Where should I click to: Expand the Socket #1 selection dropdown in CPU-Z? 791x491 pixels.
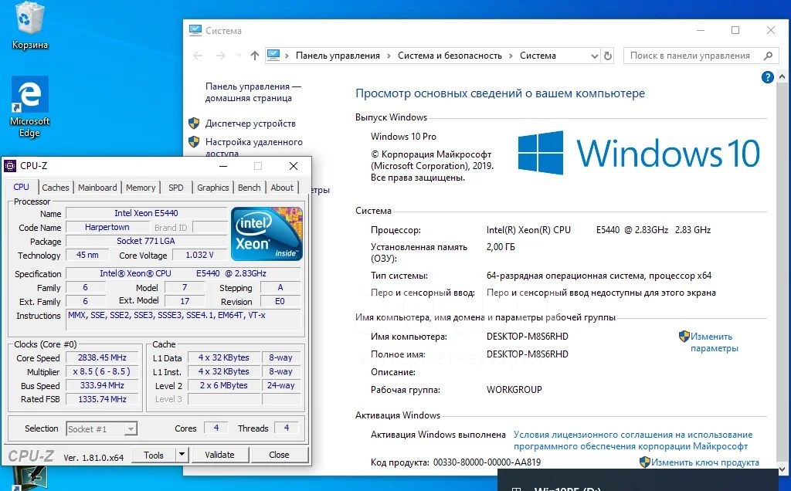(x=131, y=429)
